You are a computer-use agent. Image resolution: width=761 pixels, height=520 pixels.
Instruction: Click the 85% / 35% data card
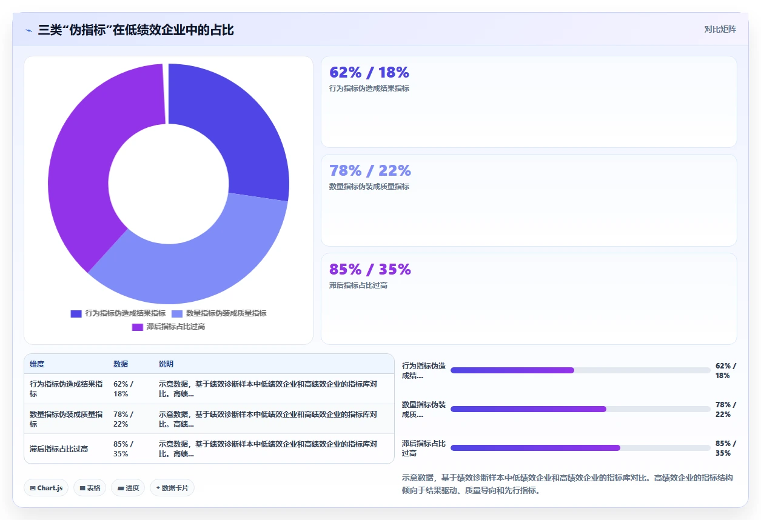[529, 299]
